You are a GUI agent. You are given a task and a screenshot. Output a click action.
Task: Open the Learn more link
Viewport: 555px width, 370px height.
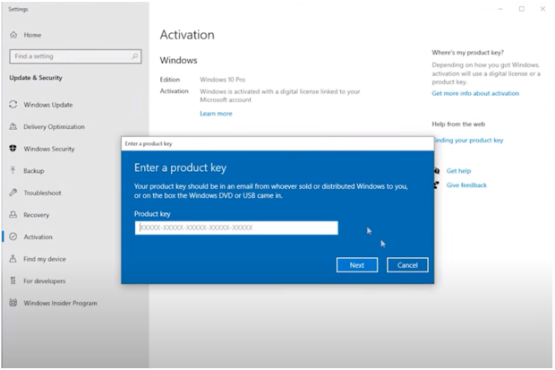(216, 114)
